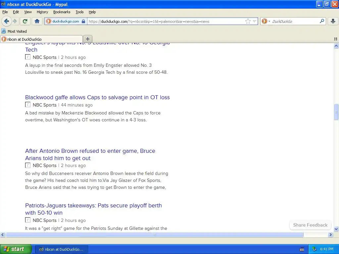Screen dimensions: 339x254
Task: Click NBC Sports favicon under Engstler article
Action: point(28,57)
